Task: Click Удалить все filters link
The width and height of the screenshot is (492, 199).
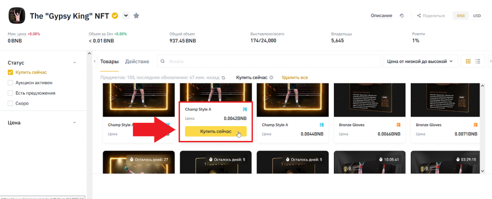Action: [295, 77]
